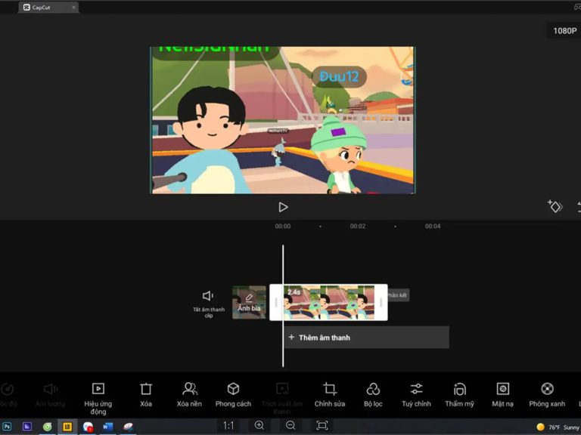Click the zoom in magnifier icon
The height and width of the screenshot is (435, 581).
click(259, 426)
